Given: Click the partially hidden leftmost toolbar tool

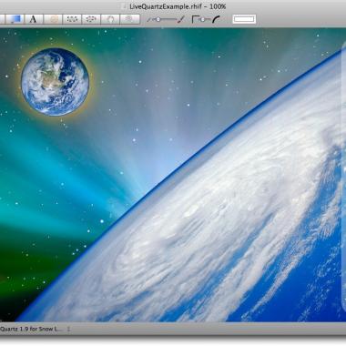Looking at the screenshot, I should point(3,19).
